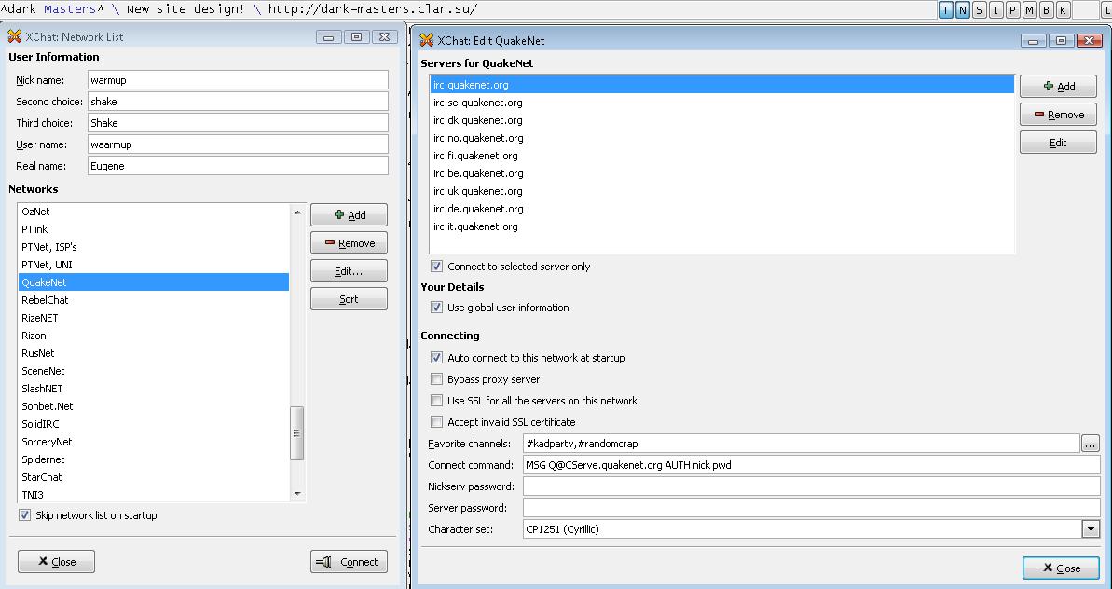
Task: Toggle Skip network list on startup
Action: click(24, 515)
